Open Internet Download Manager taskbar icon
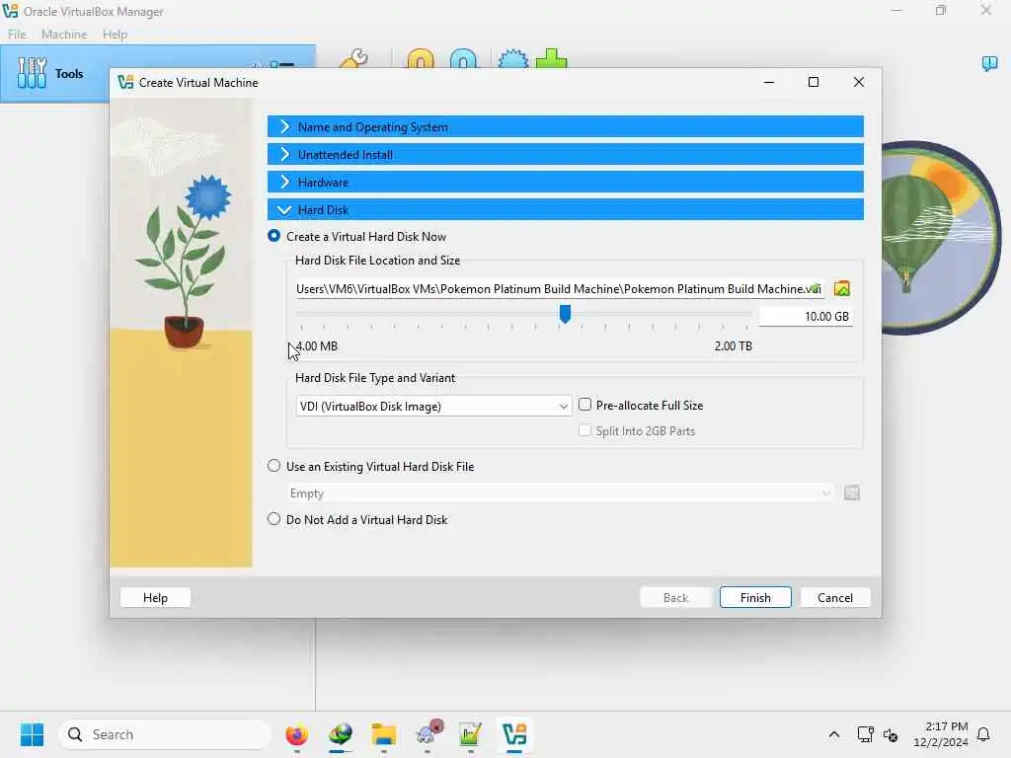Image resolution: width=1011 pixels, height=758 pixels. pyautogui.click(x=341, y=734)
